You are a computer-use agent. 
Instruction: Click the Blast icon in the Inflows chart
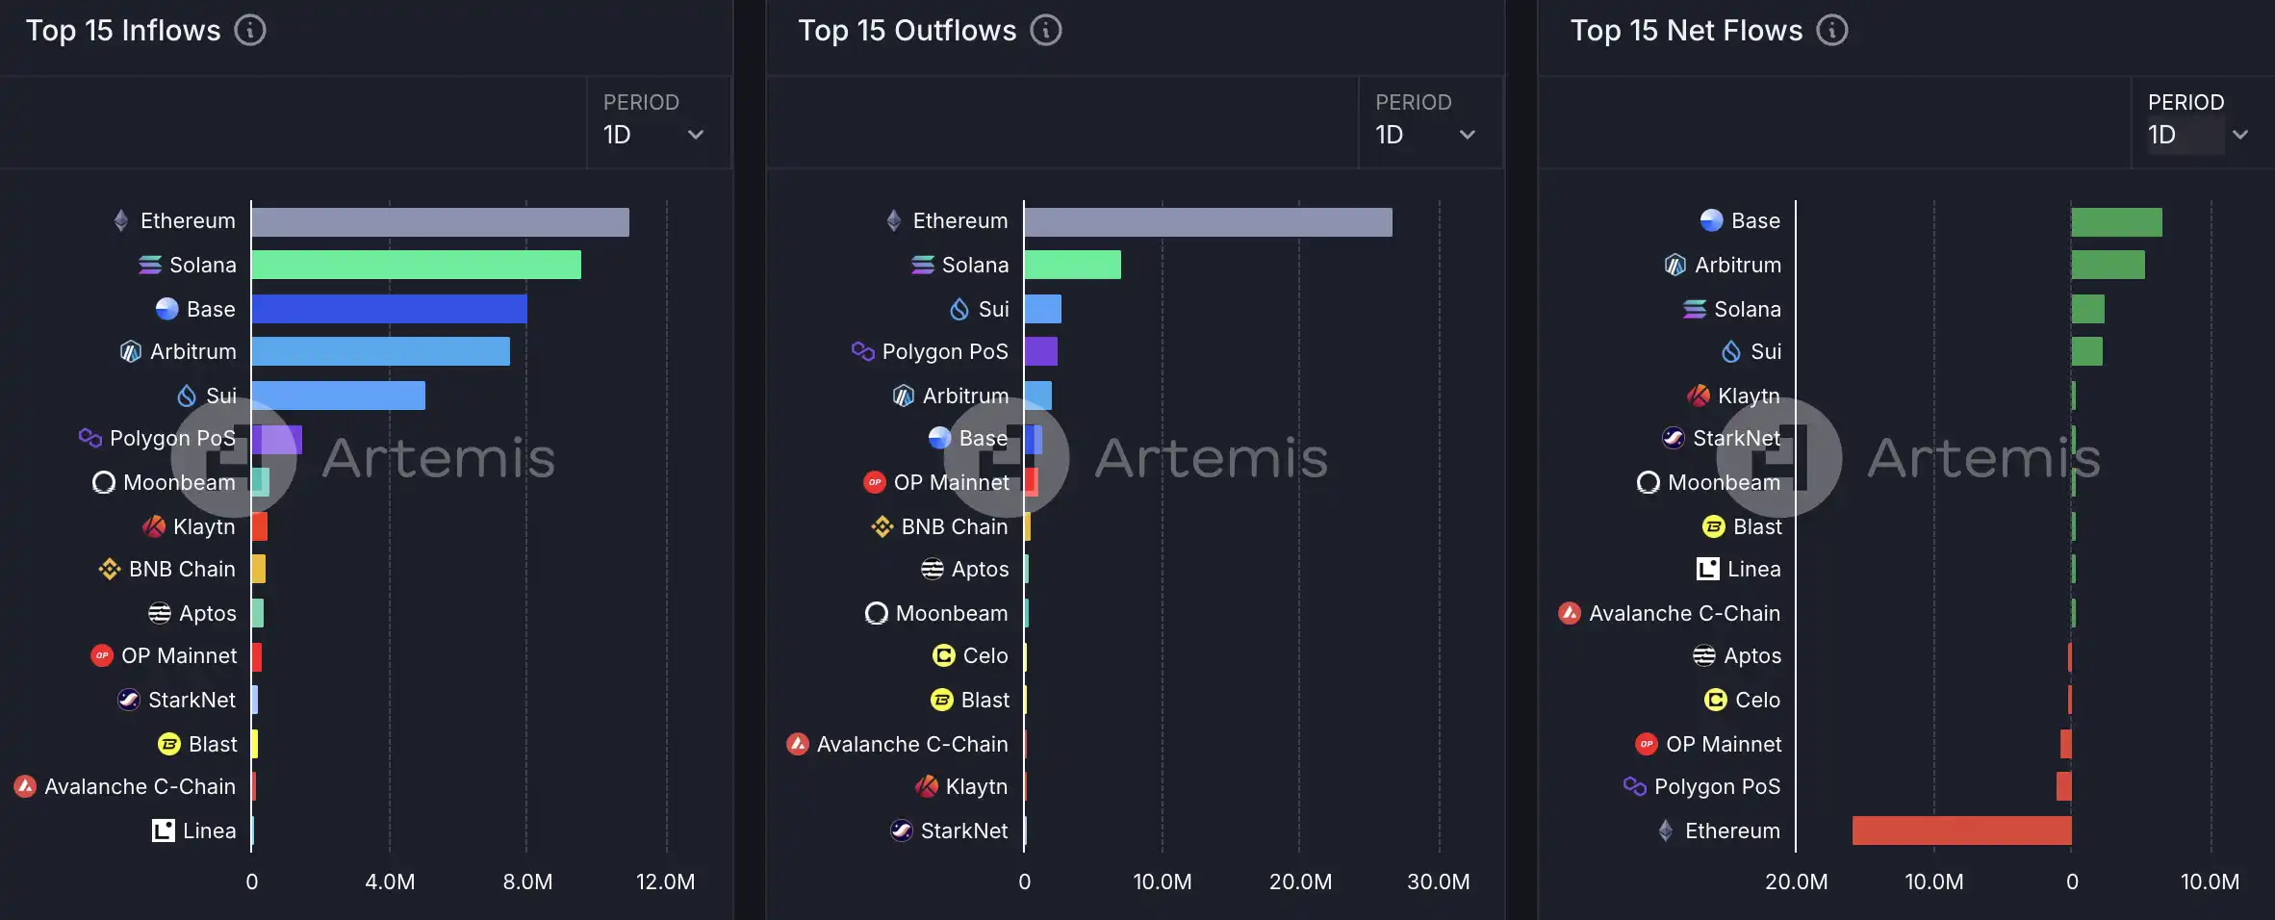[169, 744]
